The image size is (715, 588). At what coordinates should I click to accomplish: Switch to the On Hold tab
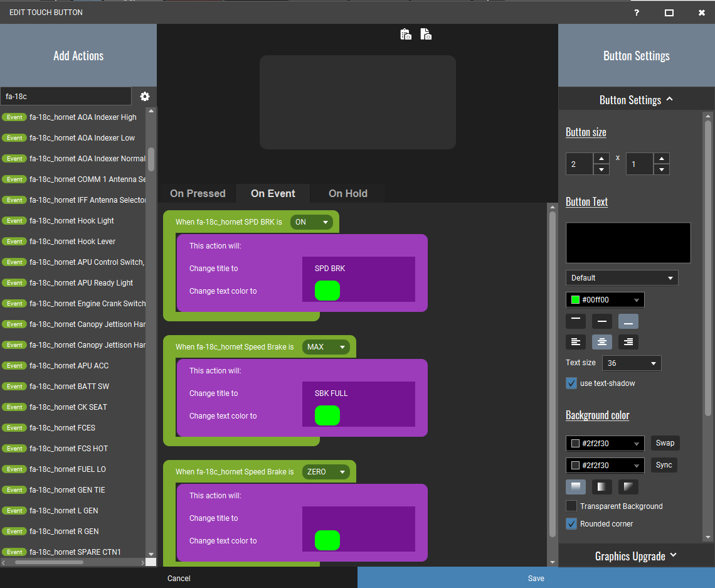pos(348,194)
